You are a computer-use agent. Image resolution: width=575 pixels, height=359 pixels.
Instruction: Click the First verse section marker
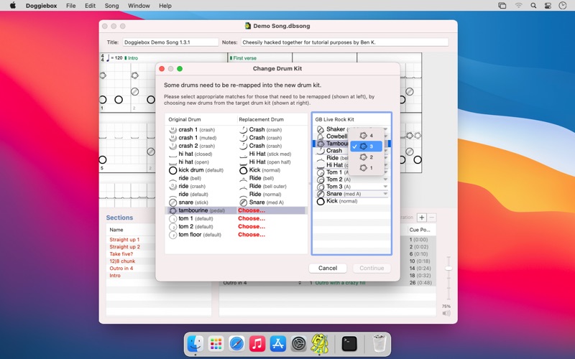coord(243,58)
